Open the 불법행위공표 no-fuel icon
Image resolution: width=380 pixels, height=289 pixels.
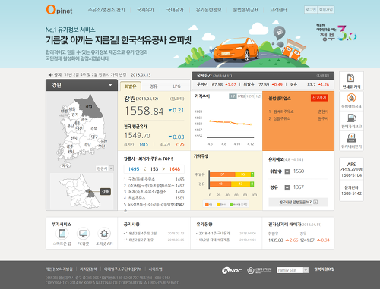pos(351,98)
